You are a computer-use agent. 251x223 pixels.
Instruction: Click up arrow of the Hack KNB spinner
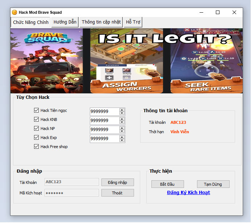[x=122, y=119]
